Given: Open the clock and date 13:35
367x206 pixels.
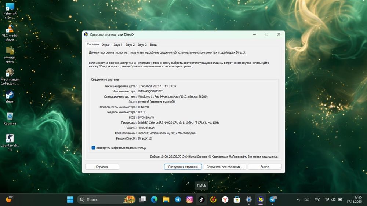Looking at the screenshot, I should [354, 199].
